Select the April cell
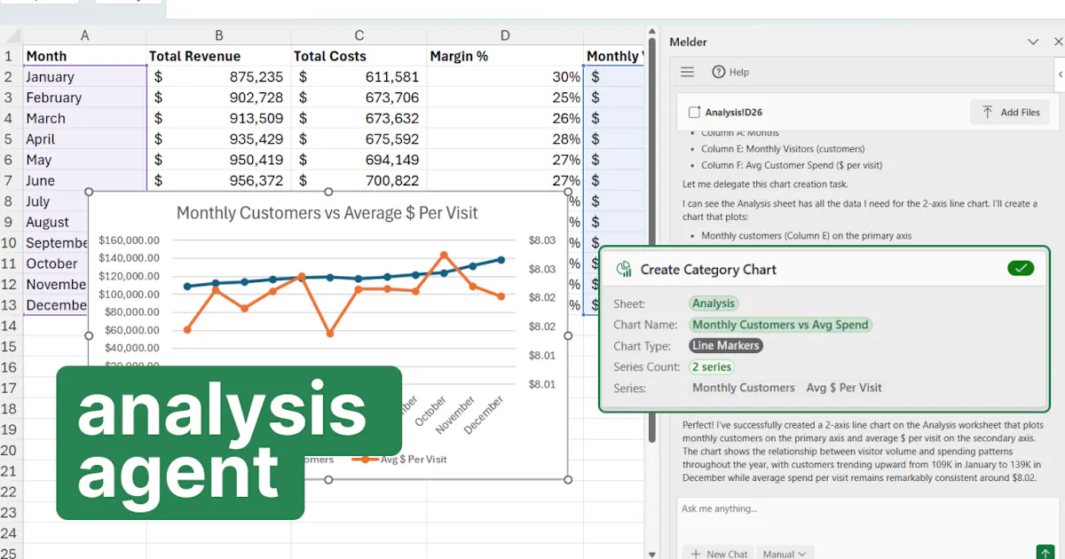The width and height of the screenshot is (1065, 559). pos(85,139)
